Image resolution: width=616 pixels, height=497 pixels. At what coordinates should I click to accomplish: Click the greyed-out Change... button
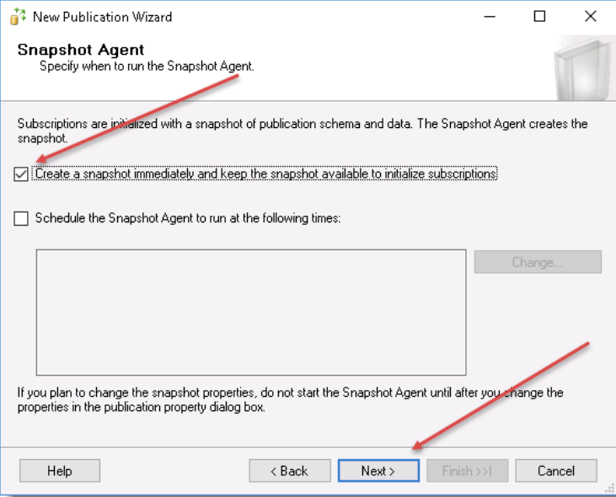538,262
